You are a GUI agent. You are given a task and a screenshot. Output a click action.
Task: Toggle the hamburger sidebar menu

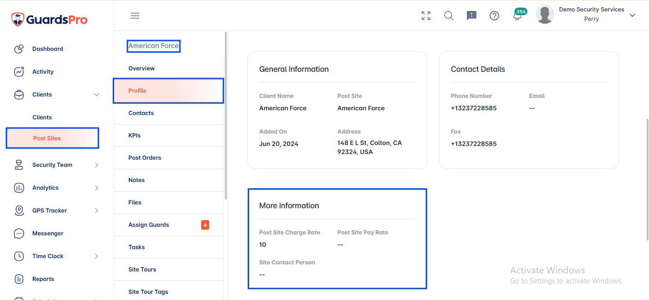point(135,16)
